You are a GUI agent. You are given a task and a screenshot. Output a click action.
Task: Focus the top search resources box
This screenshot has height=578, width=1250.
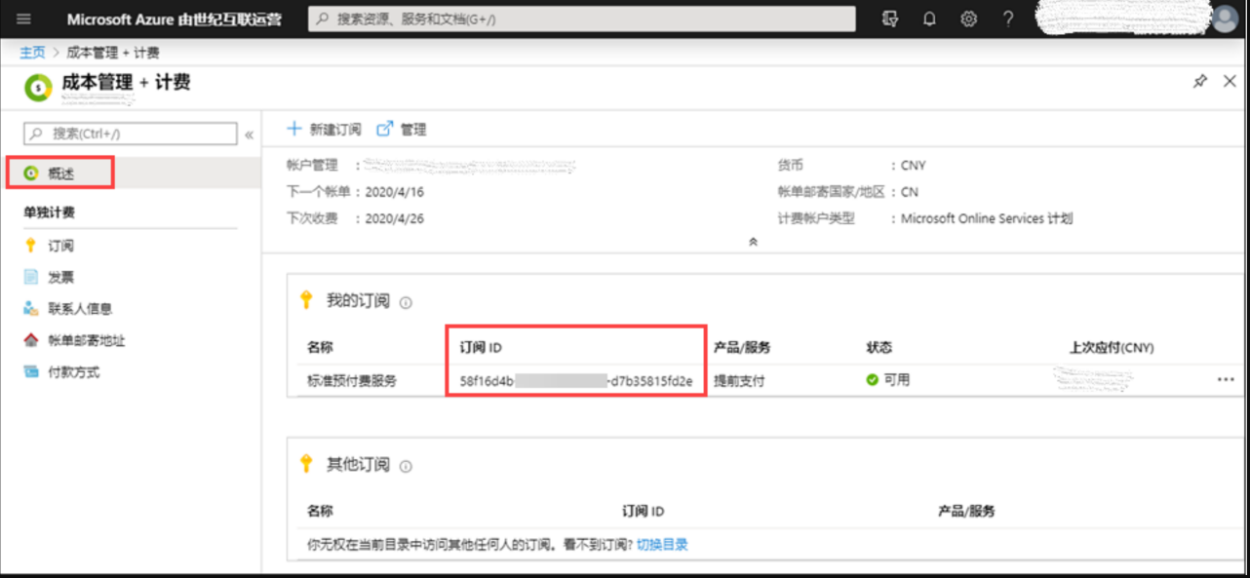(582, 19)
